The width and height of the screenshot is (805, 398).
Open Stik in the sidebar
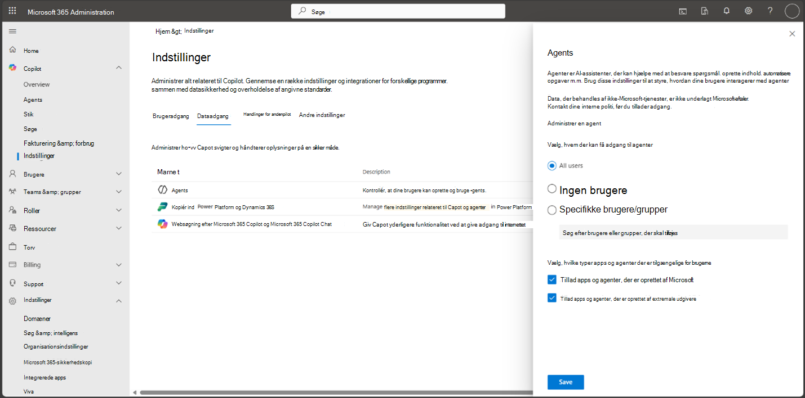tap(29, 114)
